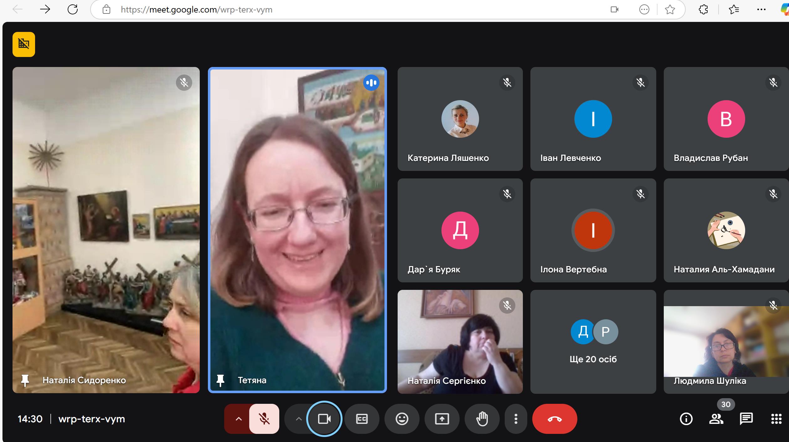Click the pin icon on Наталія Сидоренко tile

[x=25, y=380]
